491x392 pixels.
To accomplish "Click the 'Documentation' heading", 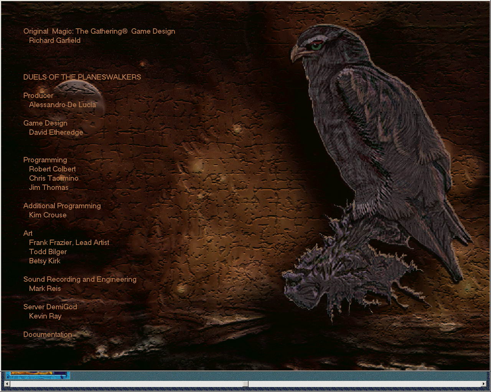I will [48, 334].
